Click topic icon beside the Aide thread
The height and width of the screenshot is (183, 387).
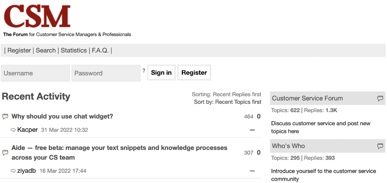coord(5,153)
